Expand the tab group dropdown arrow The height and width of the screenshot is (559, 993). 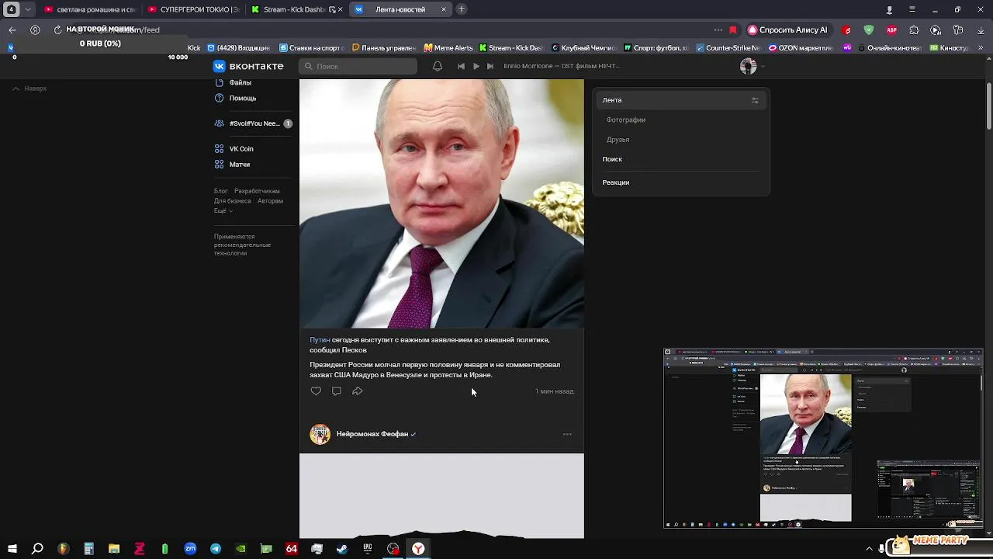[x=29, y=9]
